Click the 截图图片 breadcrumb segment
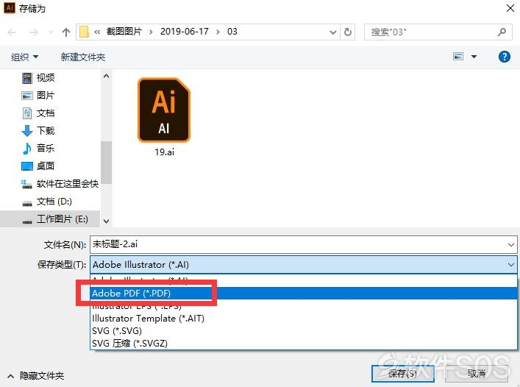This screenshot has width=520, height=387. [x=124, y=32]
